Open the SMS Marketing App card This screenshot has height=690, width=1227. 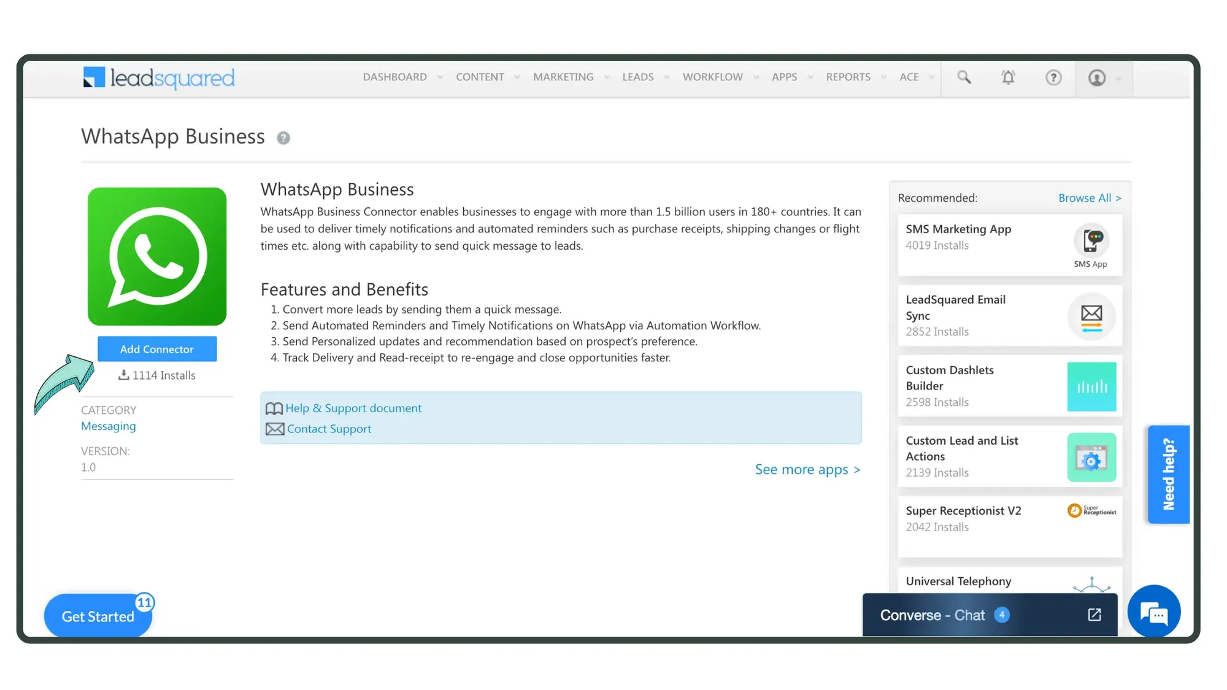pos(1010,245)
